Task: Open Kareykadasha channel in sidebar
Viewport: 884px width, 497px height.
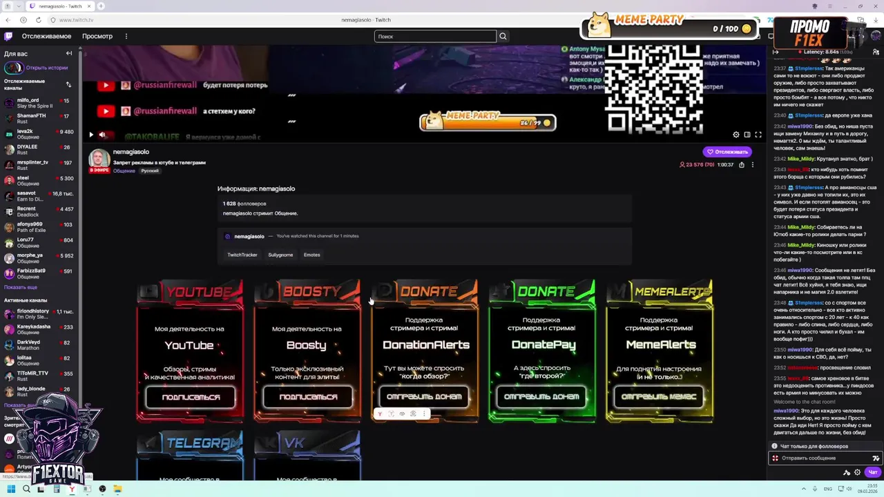Action: tap(38, 329)
